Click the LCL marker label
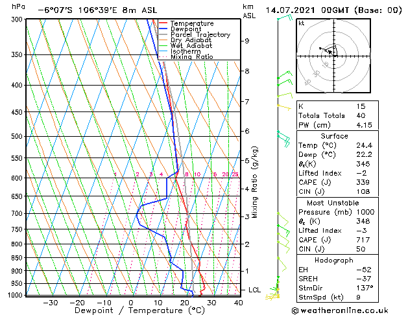The image size is (408, 315). click(x=254, y=290)
